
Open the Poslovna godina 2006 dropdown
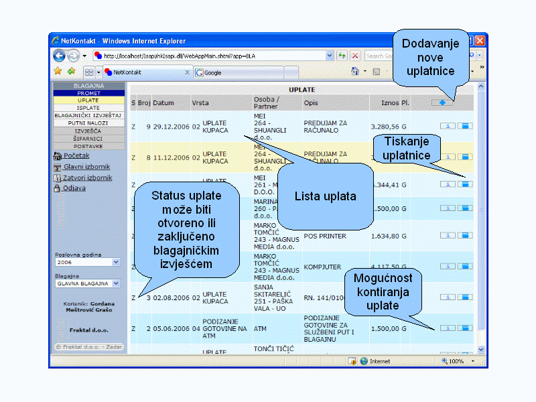tap(88, 262)
